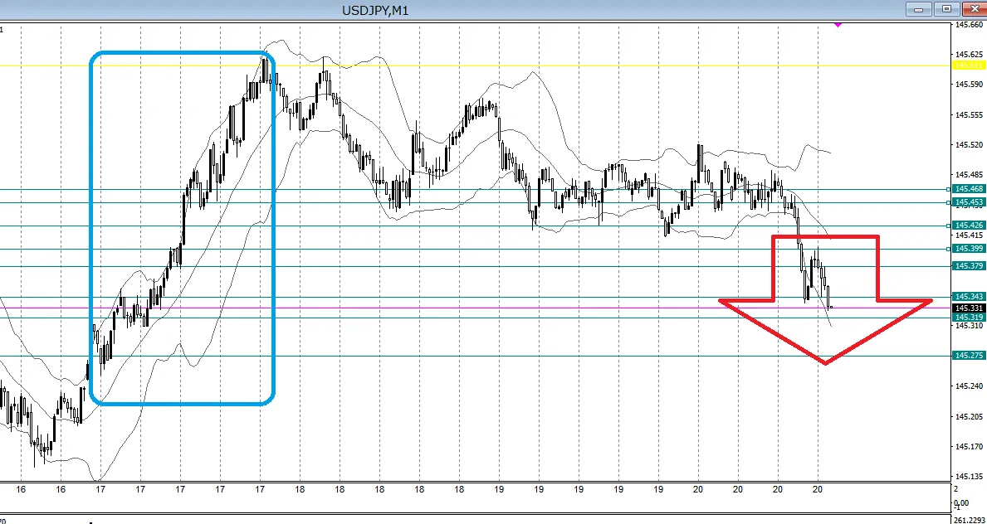Screen dimensions: 987x524
Task: Select the 145.468 horizontal line price label
Action: coord(969,189)
